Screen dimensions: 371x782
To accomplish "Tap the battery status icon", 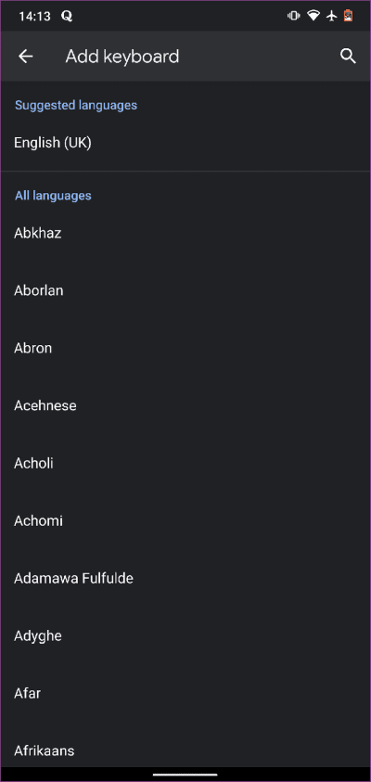I will tap(348, 16).
